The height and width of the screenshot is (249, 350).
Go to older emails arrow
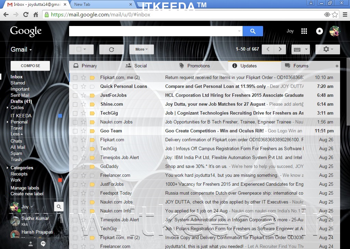[280, 49]
